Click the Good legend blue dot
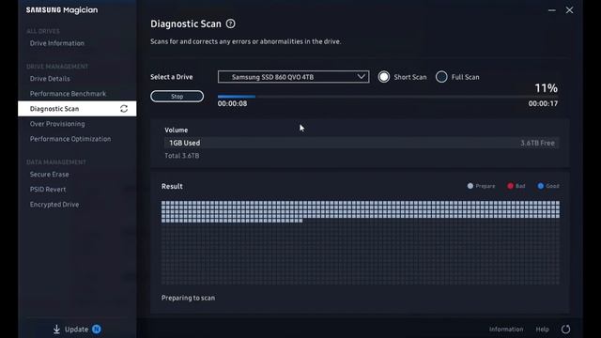The width and height of the screenshot is (601, 338). click(x=541, y=186)
